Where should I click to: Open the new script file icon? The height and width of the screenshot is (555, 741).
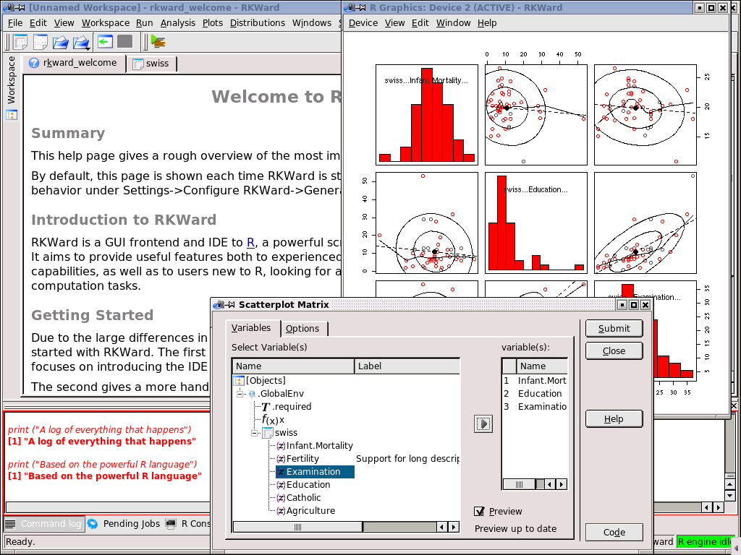tap(41, 41)
